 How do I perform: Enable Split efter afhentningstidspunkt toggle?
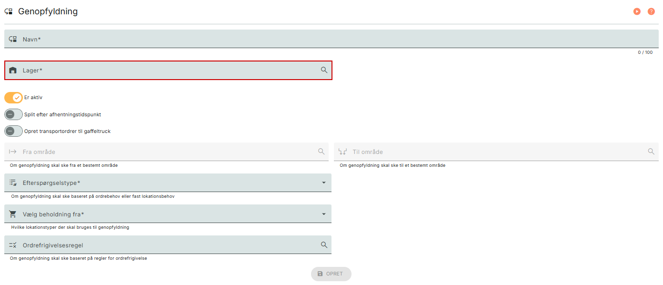(13, 114)
